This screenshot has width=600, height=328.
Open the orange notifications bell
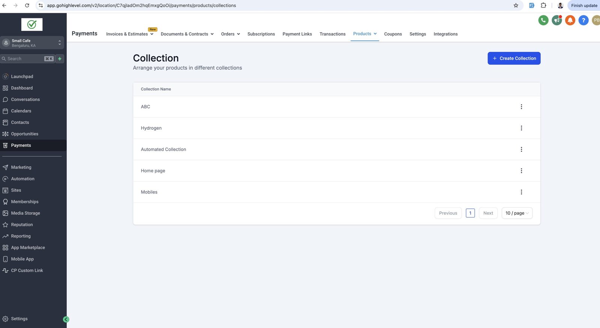570,20
